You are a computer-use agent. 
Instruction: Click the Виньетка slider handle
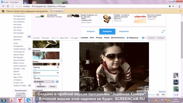pyautogui.click(x=35, y=76)
